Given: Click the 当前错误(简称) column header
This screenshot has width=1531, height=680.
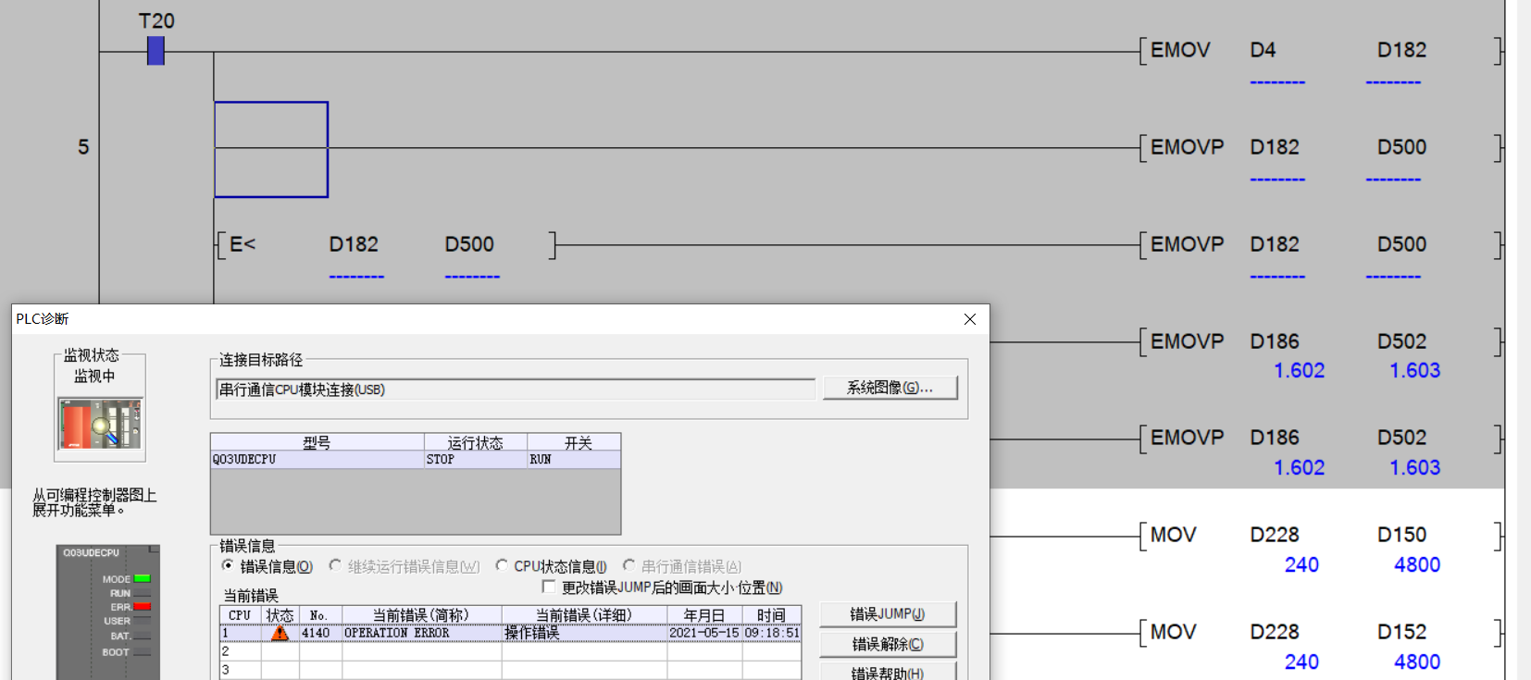Looking at the screenshot, I should click(x=420, y=615).
